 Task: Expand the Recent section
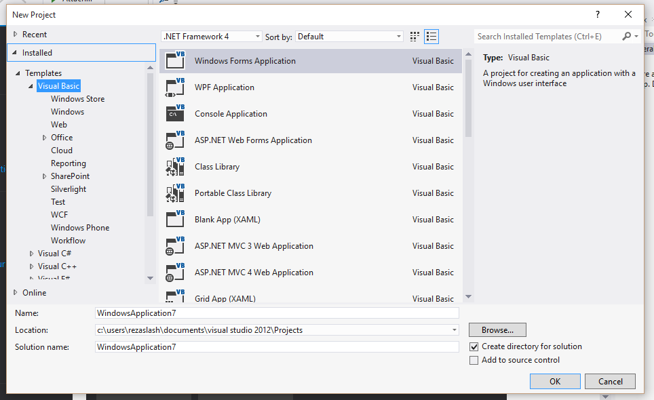pyautogui.click(x=16, y=34)
